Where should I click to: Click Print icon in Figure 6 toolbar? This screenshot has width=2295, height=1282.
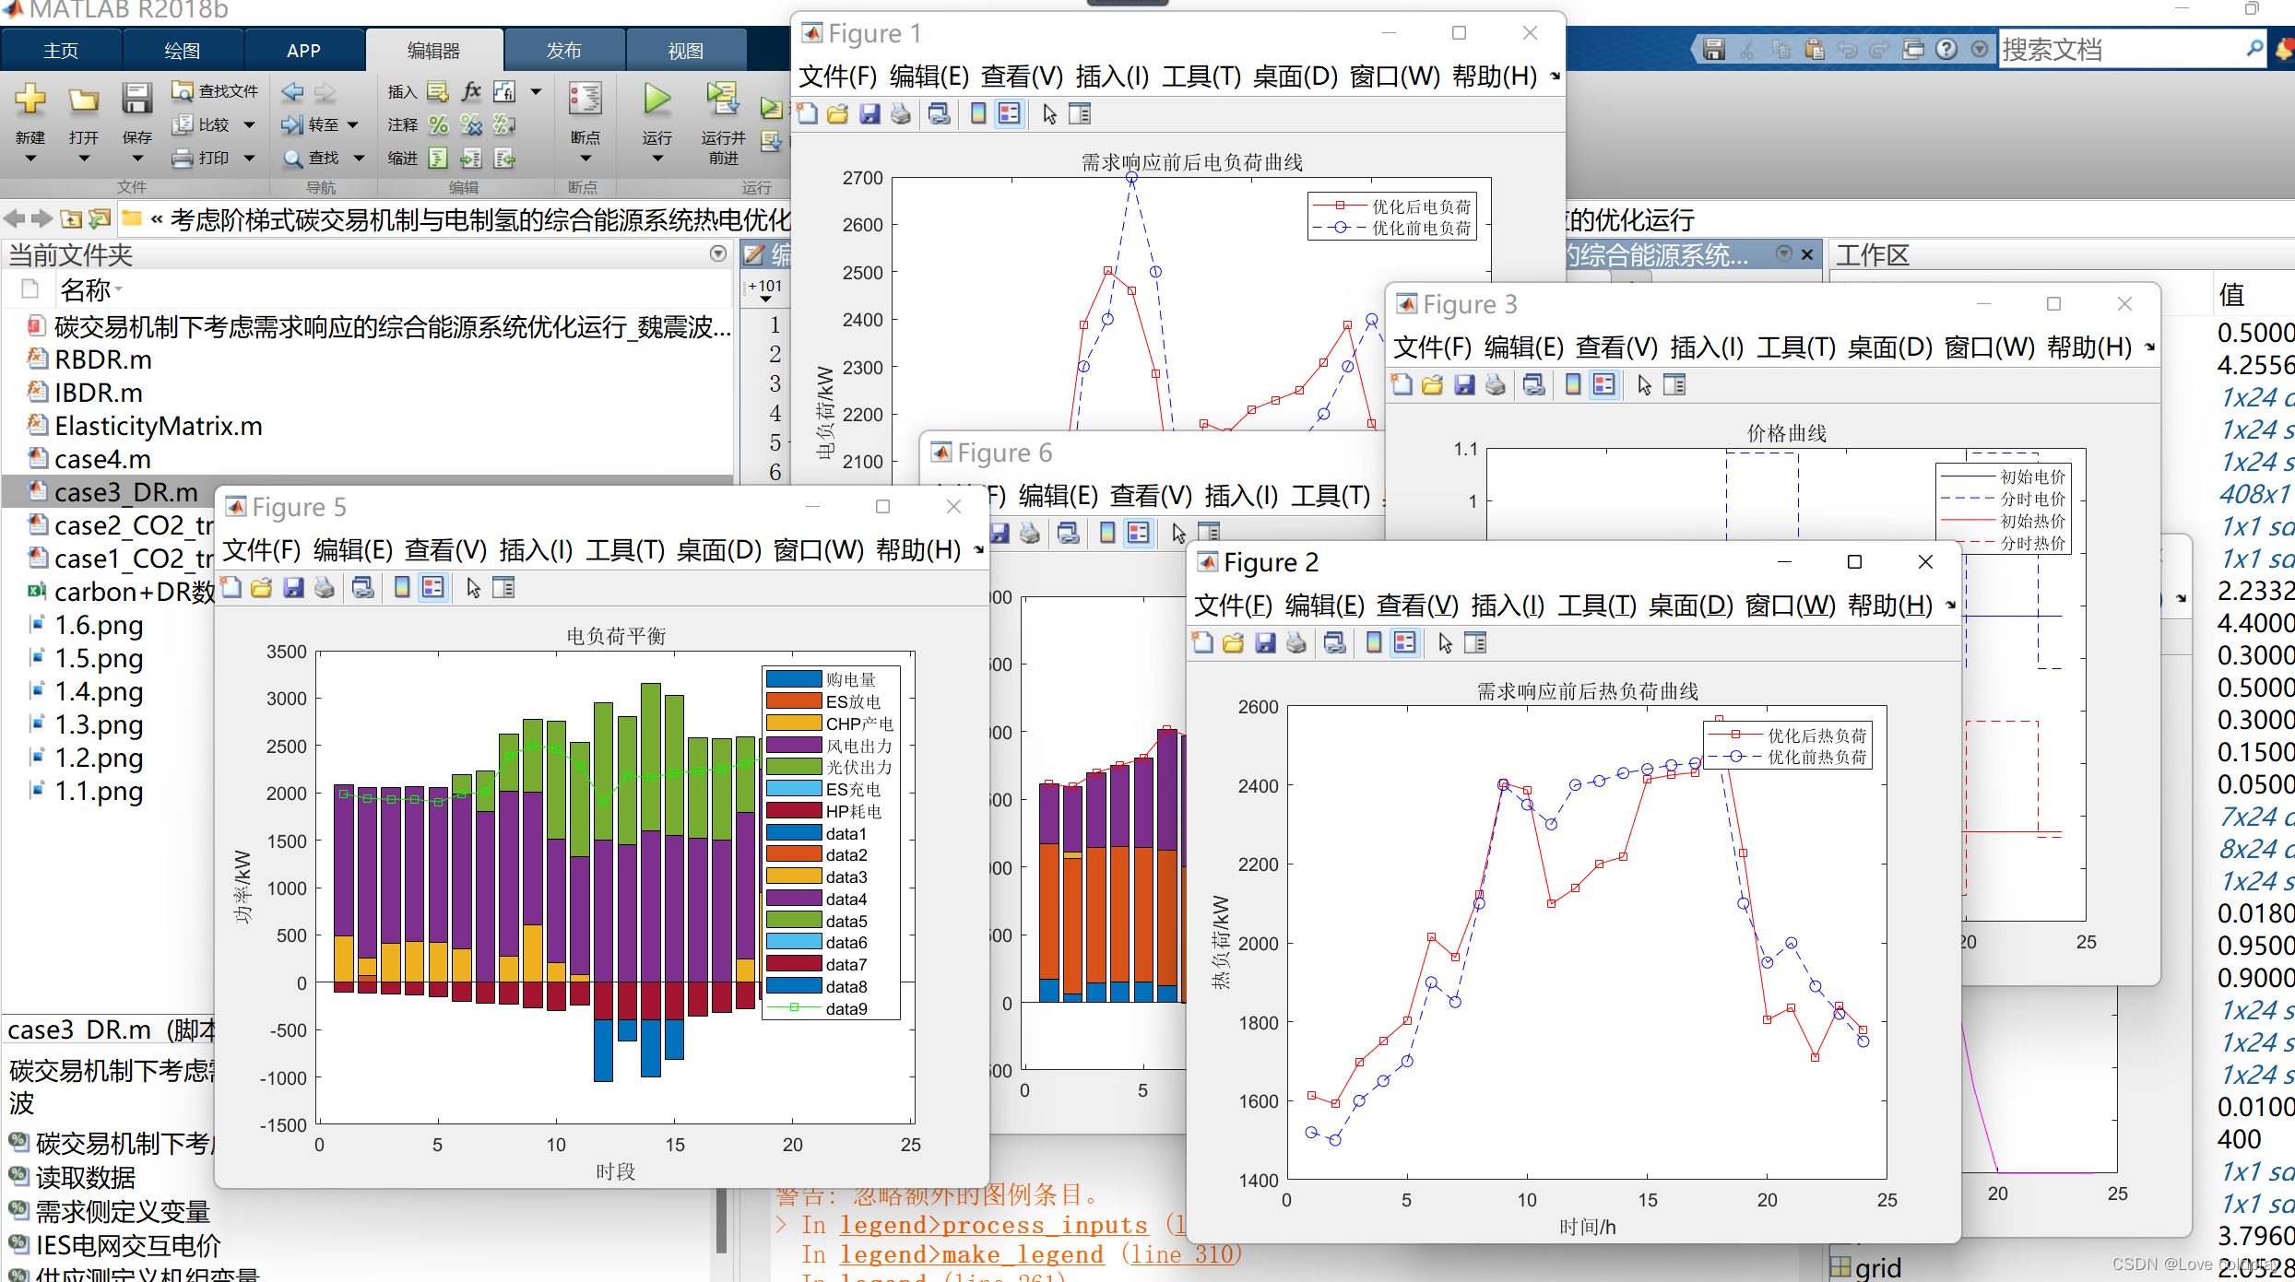[1030, 532]
